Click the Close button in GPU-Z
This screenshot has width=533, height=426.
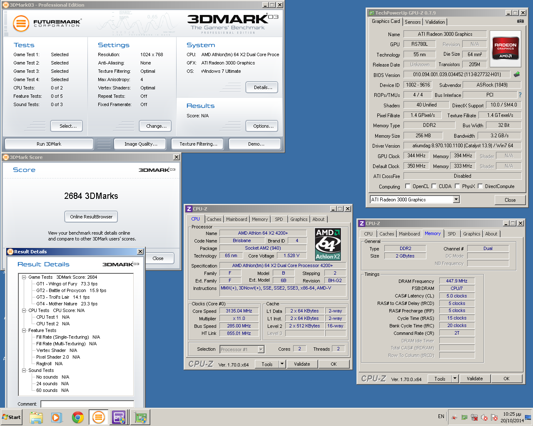(510, 200)
